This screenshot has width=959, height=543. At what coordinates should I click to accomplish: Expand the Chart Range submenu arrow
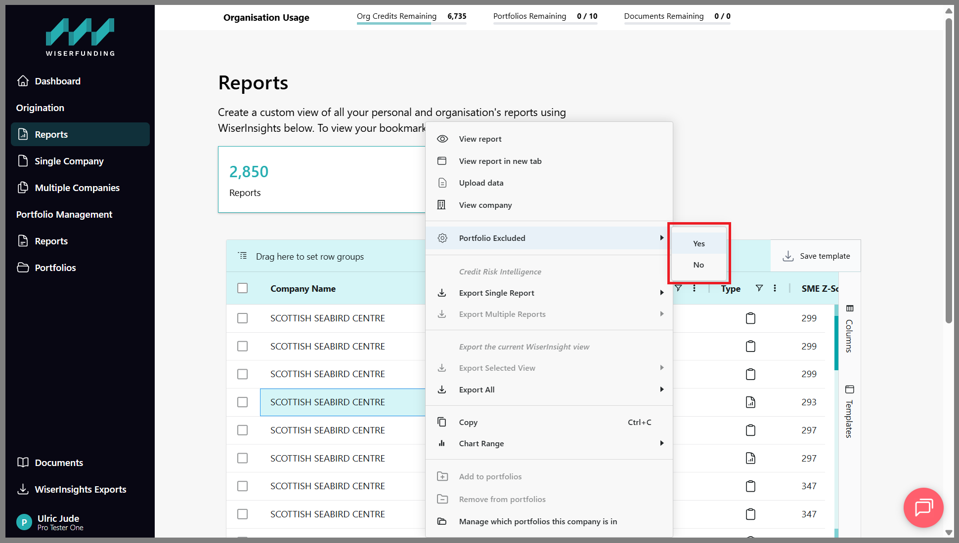661,443
